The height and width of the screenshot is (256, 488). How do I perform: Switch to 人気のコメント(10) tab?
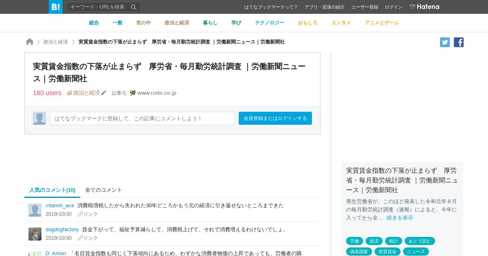tap(52, 190)
